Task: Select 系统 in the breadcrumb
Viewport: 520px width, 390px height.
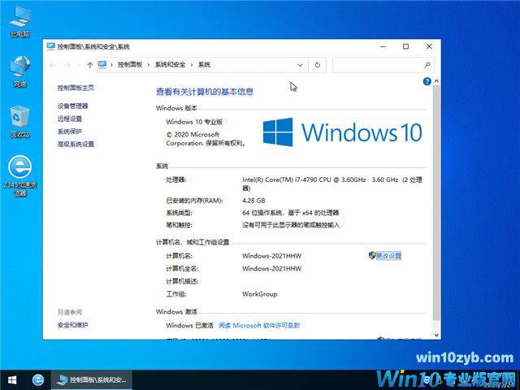Action: point(204,65)
